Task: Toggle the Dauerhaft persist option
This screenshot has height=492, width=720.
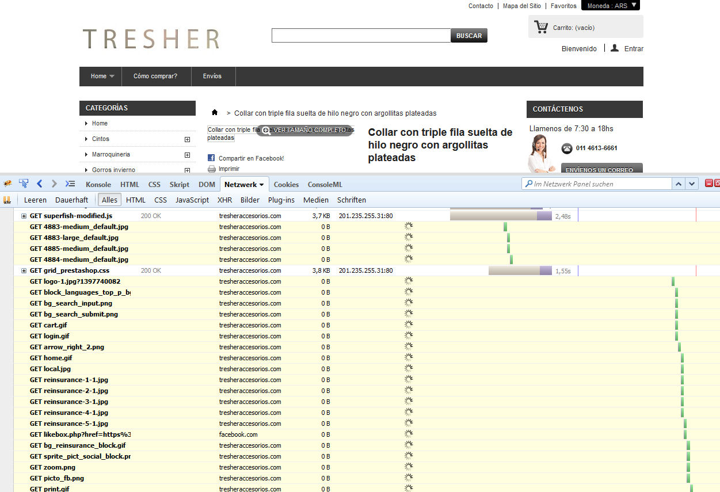Action: [72, 200]
